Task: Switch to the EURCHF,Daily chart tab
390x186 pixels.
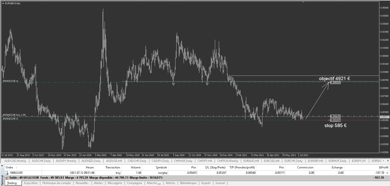Action: pos(293,161)
